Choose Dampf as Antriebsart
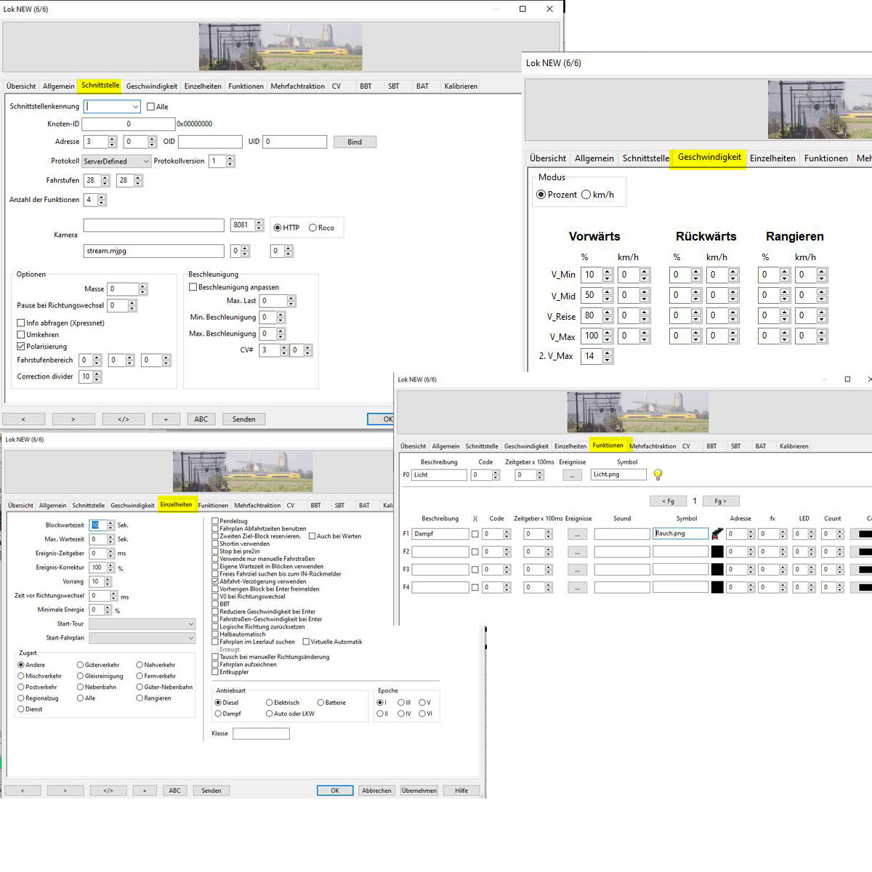The width and height of the screenshot is (872, 872). [218, 714]
